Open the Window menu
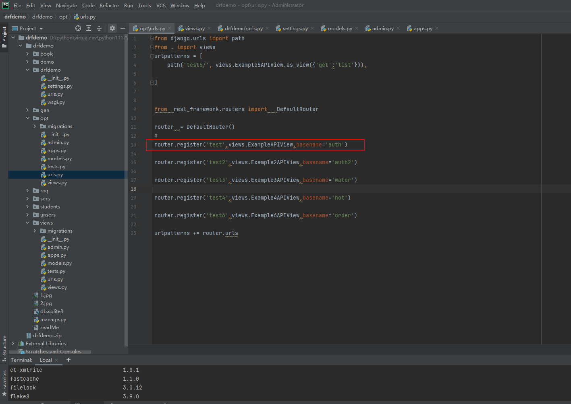The width and height of the screenshot is (571, 404). pos(180,5)
